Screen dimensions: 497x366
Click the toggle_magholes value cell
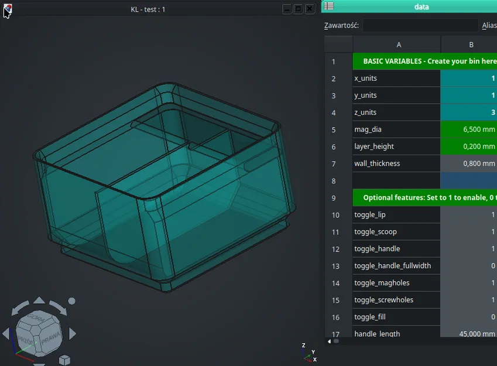pyautogui.click(x=468, y=283)
